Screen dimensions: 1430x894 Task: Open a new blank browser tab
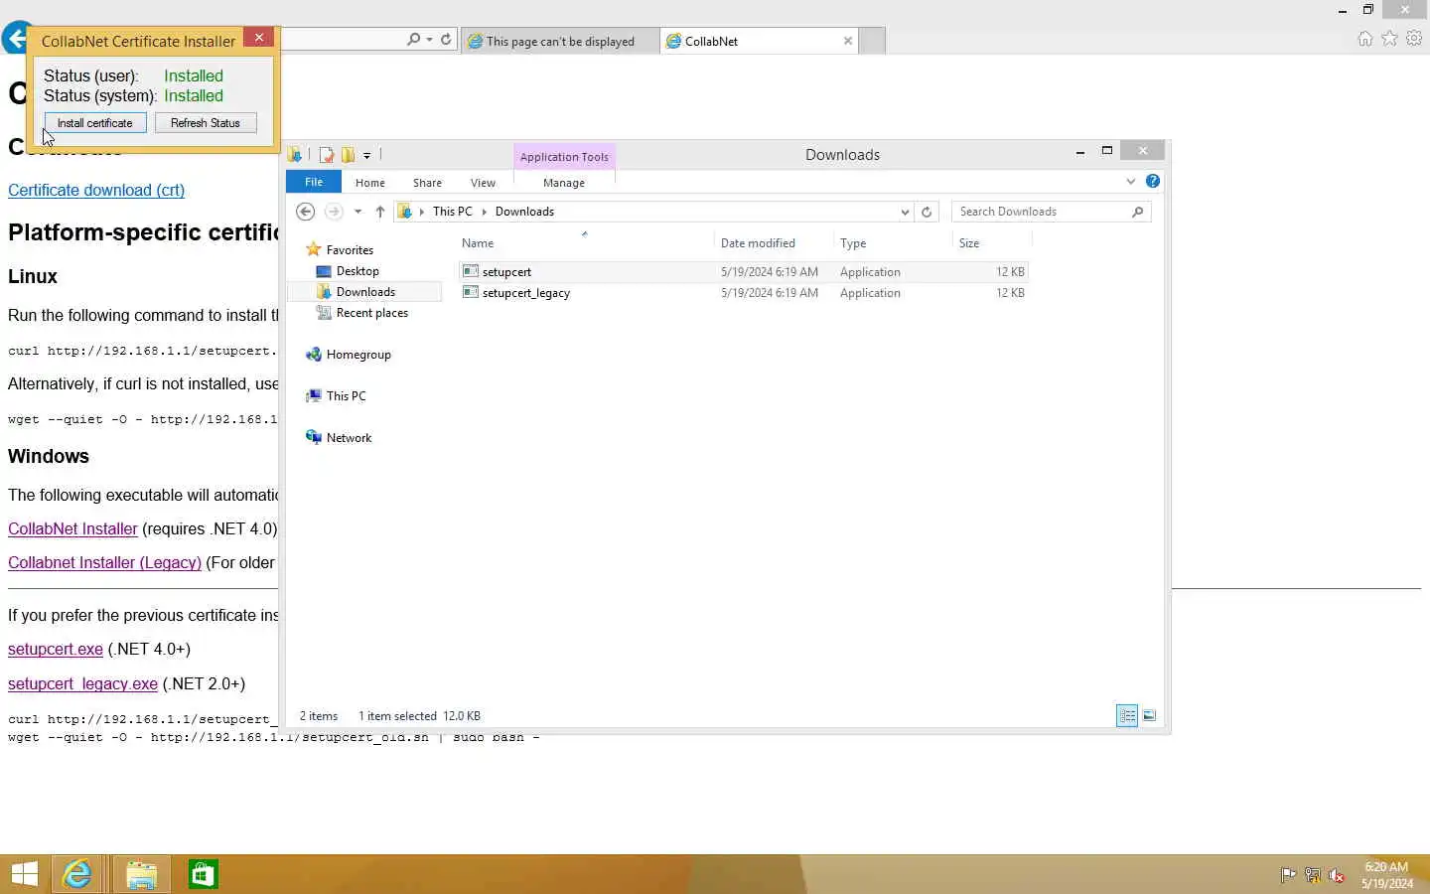click(872, 41)
